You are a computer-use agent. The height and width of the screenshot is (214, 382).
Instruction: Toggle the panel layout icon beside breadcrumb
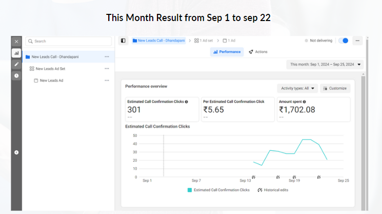click(x=123, y=41)
